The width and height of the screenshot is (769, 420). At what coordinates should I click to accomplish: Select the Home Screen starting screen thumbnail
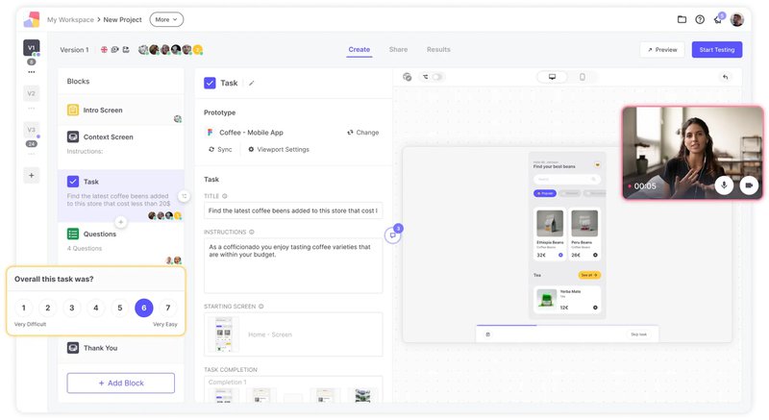224,334
